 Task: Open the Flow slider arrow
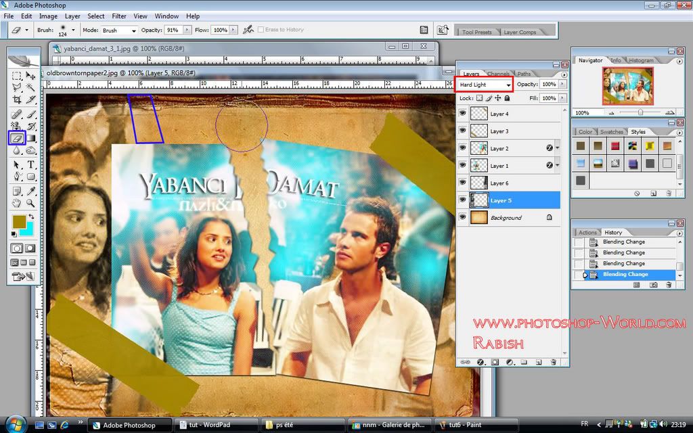[x=233, y=30]
